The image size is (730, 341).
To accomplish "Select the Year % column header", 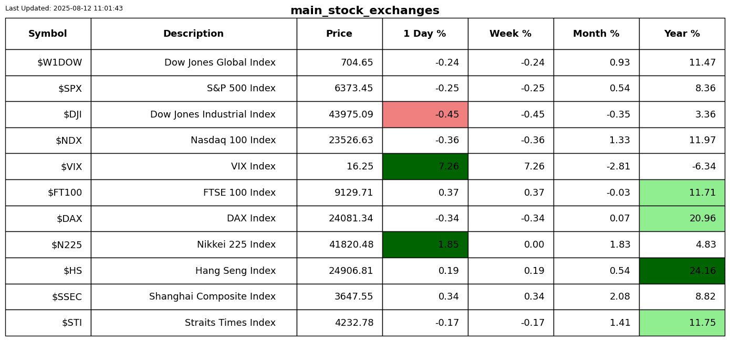I will (x=682, y=34).
